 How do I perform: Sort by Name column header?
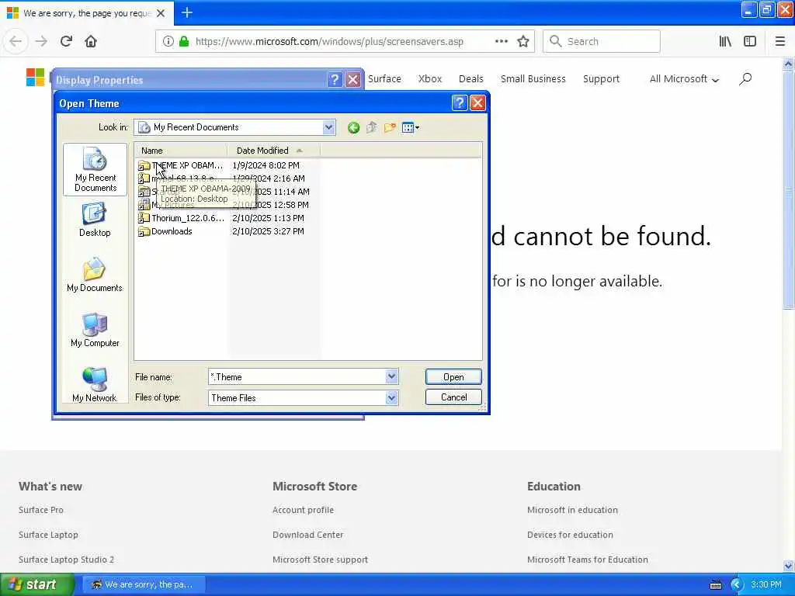point(180,151)
